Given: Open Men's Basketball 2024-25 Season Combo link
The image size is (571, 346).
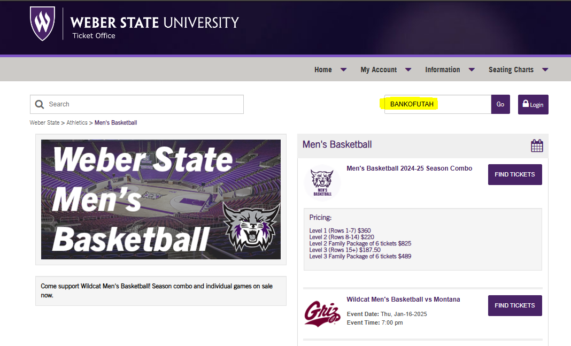Looking at the screenshot, I should point(410,168).
